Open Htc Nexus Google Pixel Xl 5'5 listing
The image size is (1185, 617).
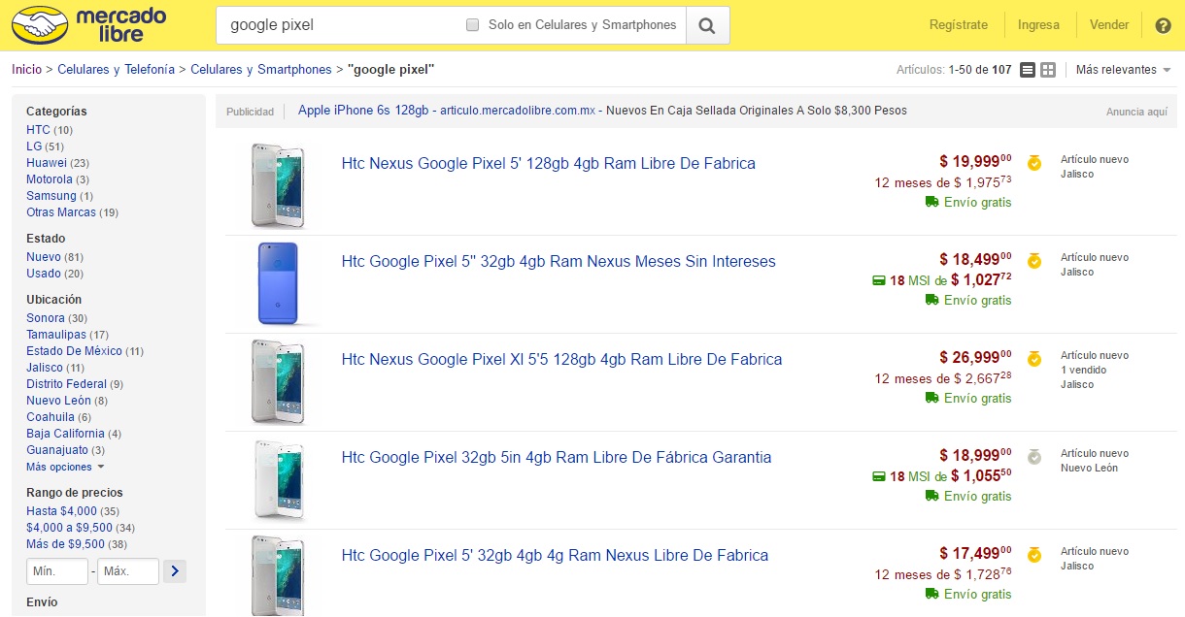[x=561, y=359]
